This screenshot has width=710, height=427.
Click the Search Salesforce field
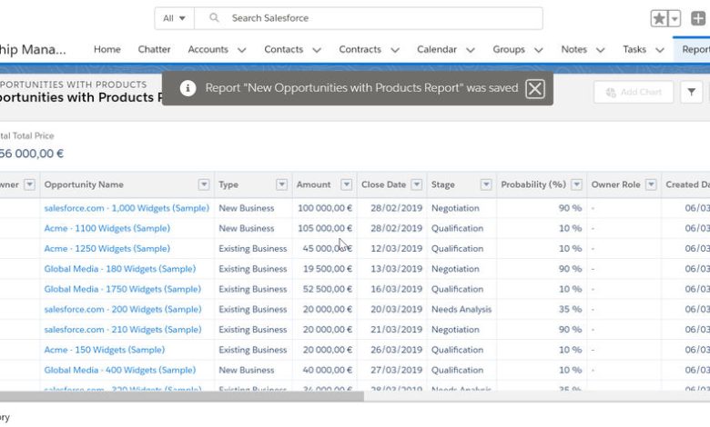click(368, 18)
